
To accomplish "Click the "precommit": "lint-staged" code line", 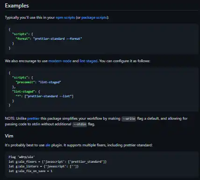I will [x=38, y=82].
